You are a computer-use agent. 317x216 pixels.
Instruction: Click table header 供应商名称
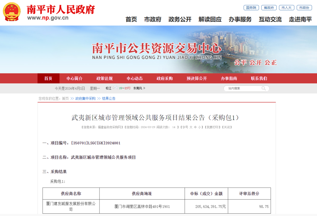click(x=71, y=194)
